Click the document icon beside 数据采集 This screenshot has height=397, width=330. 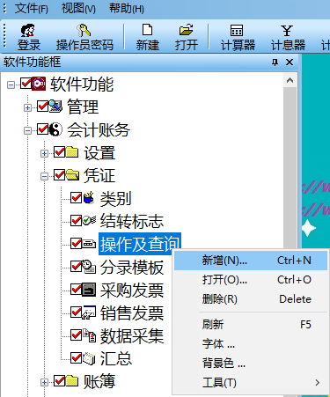click(x=89, y=335)
